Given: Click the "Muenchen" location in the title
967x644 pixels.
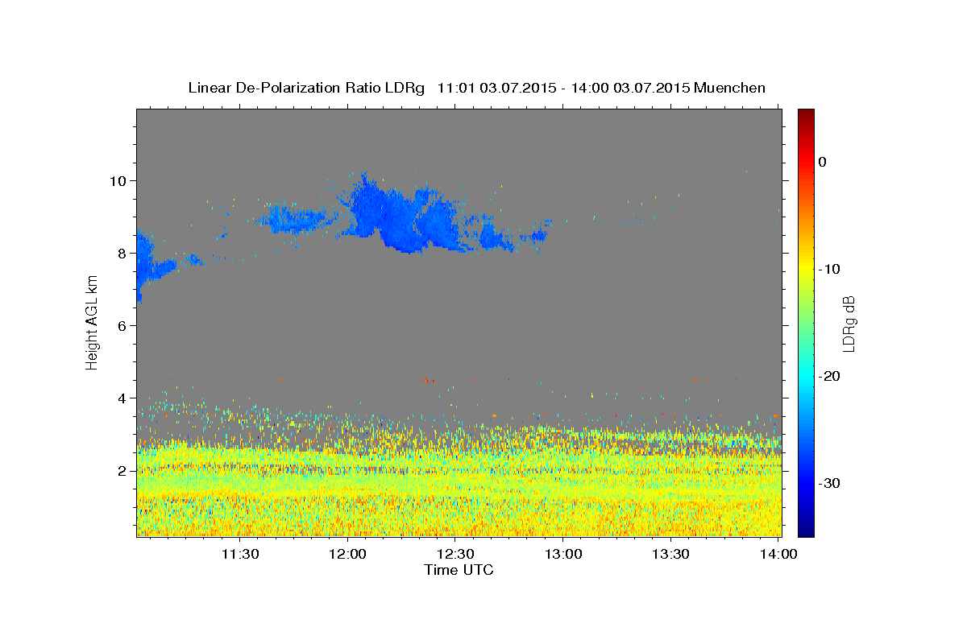Looking at the screenshot, I should pyautogui.click(x=730, y=88).
